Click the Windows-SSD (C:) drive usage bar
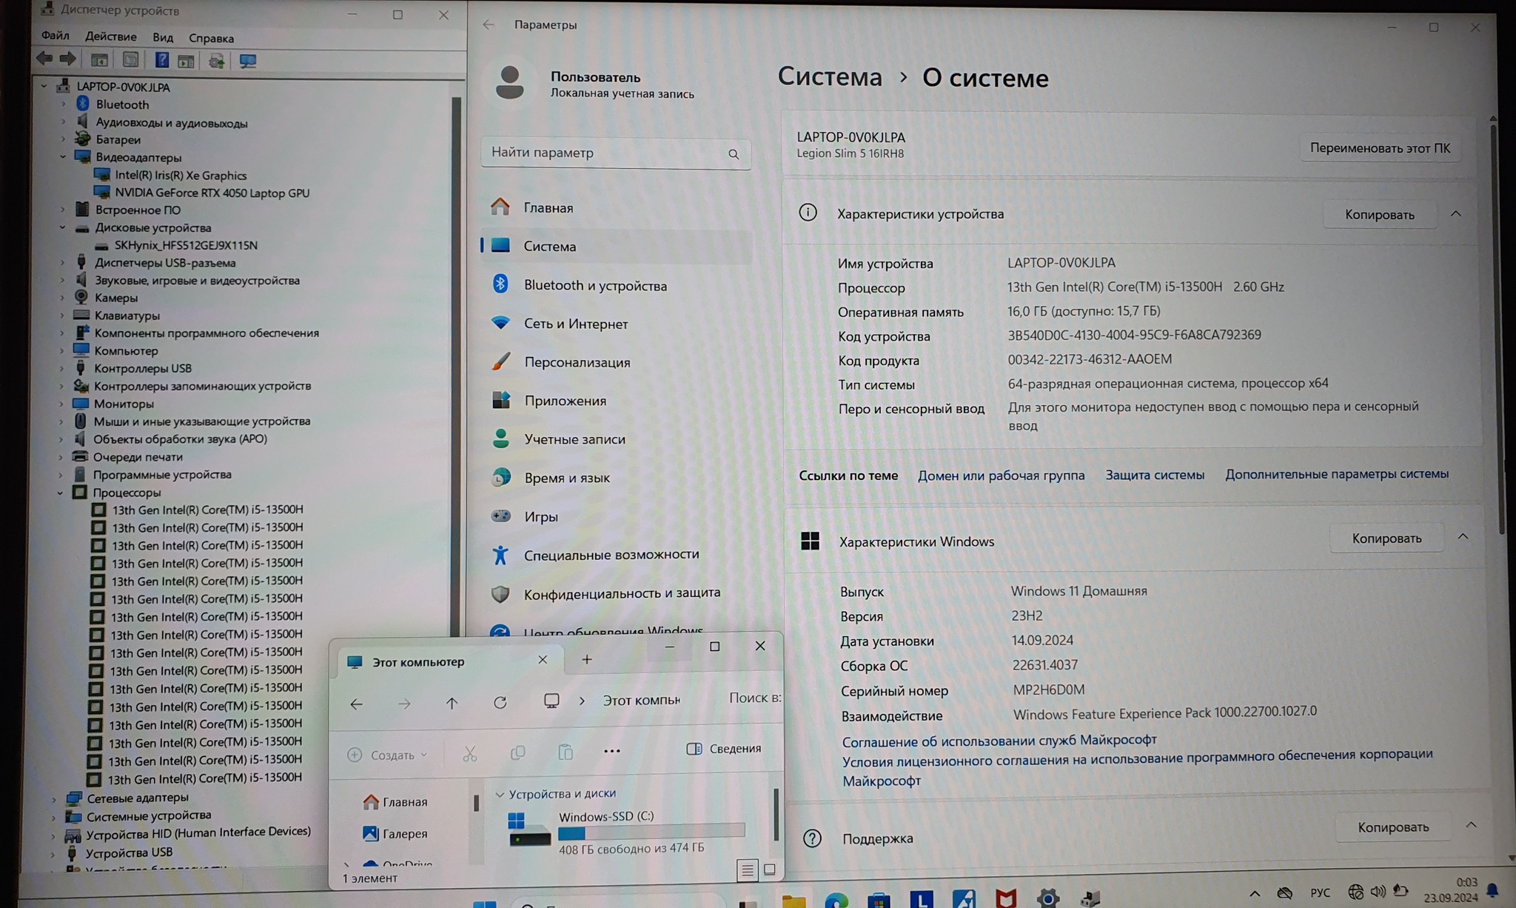The height and width of the screenshot is (908, 1516). tap(651, 832)
